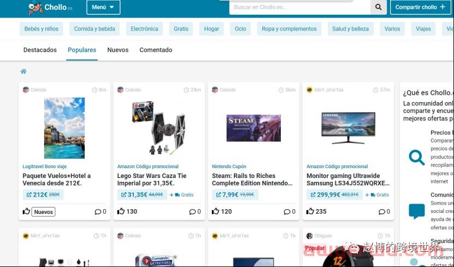
Task: Select Electrónica category
Action: [144, 28]
